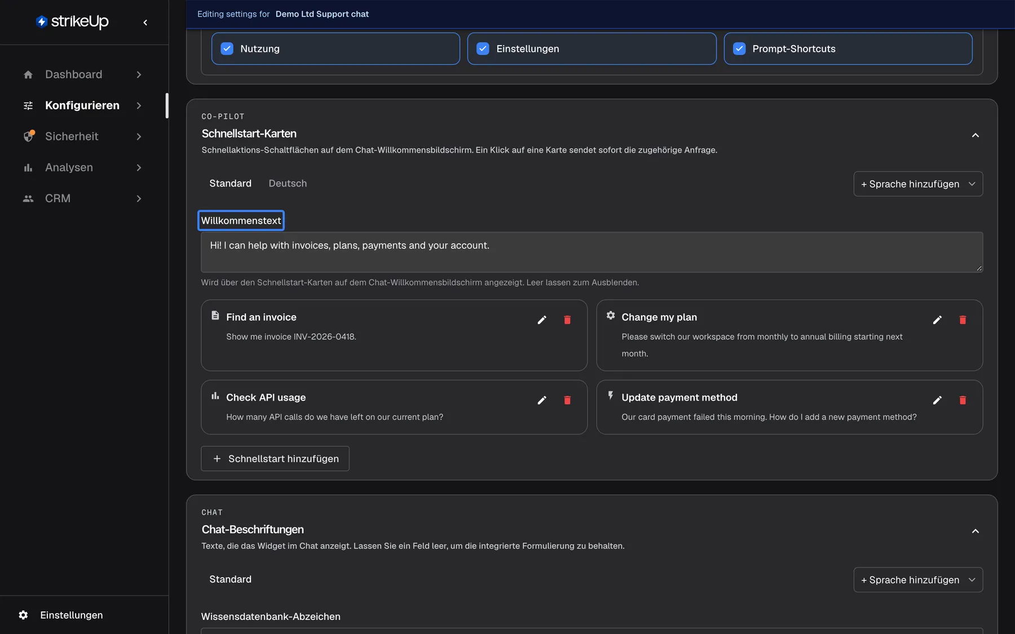Expand the Sicherheit menu
This screenshot has width=1015, height=634.
point(139,137)
